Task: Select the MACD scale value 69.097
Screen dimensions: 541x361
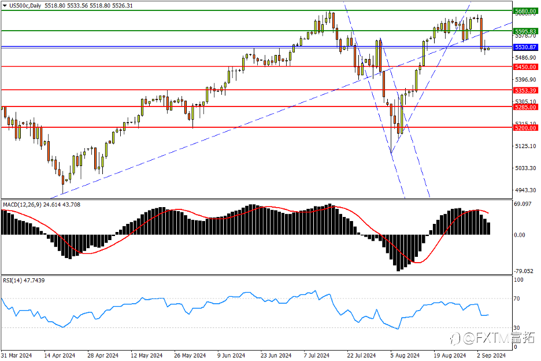Action: tap(523, 204)
